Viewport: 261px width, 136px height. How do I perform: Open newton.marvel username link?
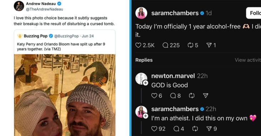173,76
